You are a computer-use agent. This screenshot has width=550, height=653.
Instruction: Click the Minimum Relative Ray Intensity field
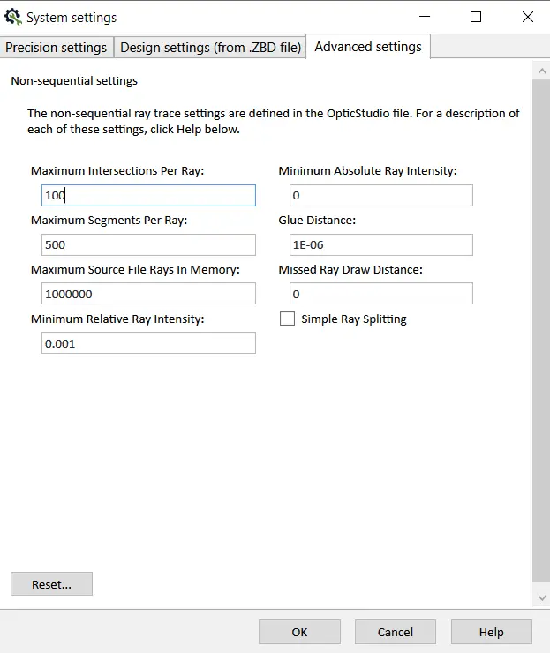pyautogui.click(x=148, y=343)
